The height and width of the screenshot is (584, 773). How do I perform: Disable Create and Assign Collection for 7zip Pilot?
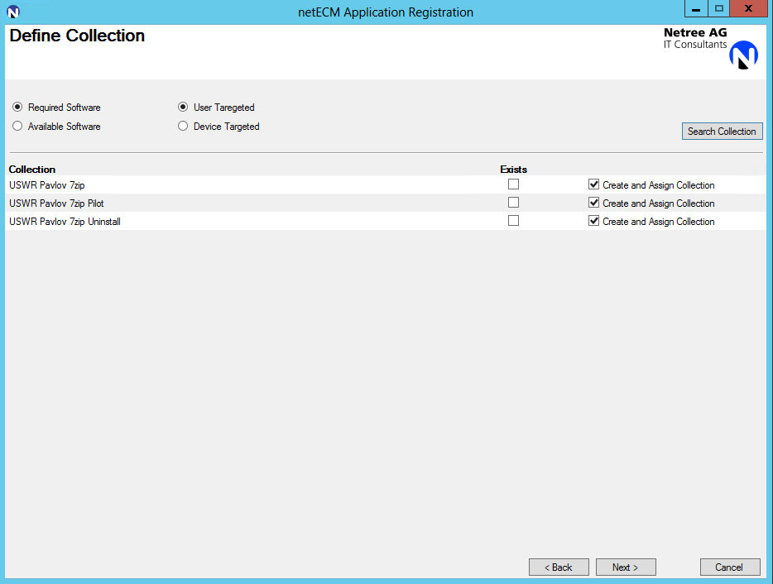tap(593, 203)
